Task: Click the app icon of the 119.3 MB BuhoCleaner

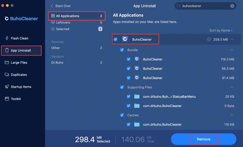Action: [137, 59]
